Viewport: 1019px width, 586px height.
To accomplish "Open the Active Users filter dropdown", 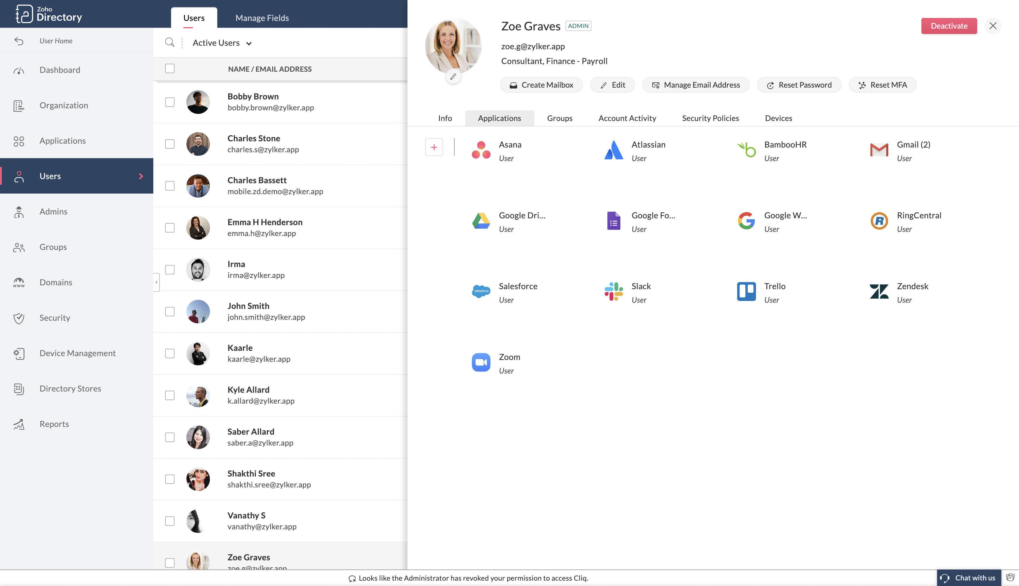I will (x=221, y=43).
